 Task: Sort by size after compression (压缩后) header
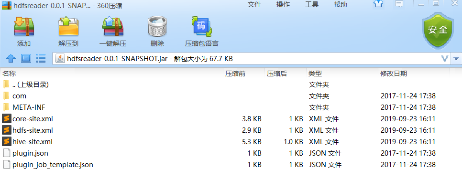(x=276, y=74)
